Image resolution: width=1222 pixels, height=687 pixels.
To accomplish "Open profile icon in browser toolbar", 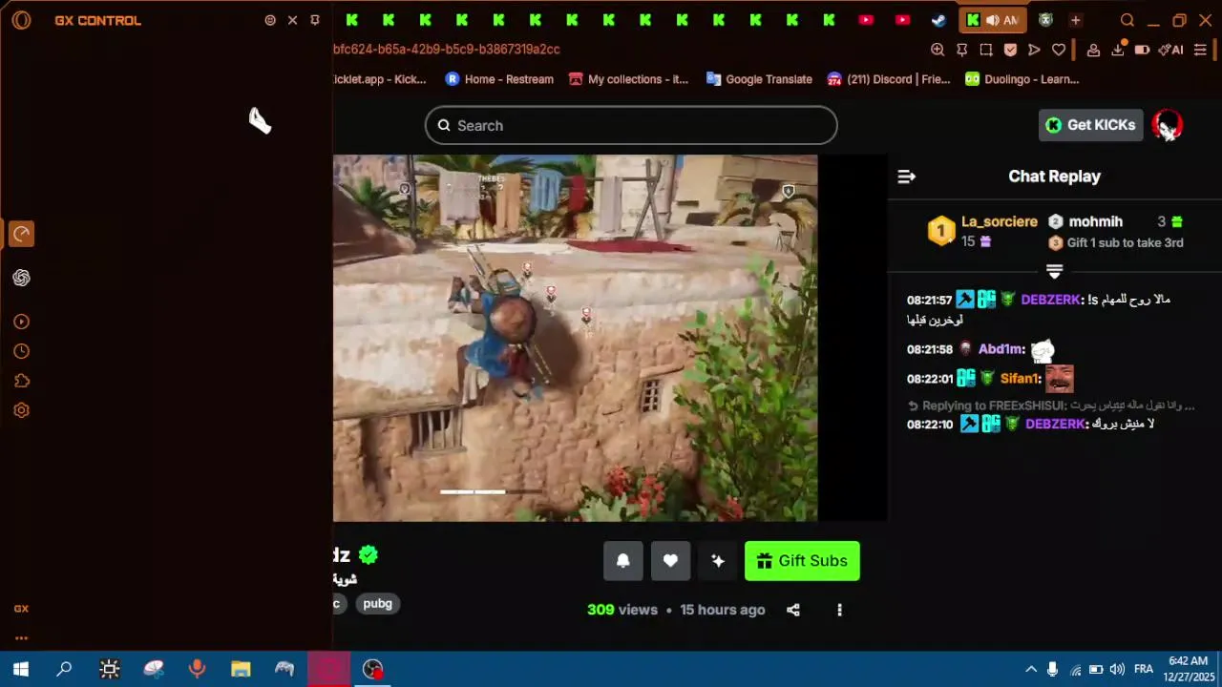I will 1094,50.
